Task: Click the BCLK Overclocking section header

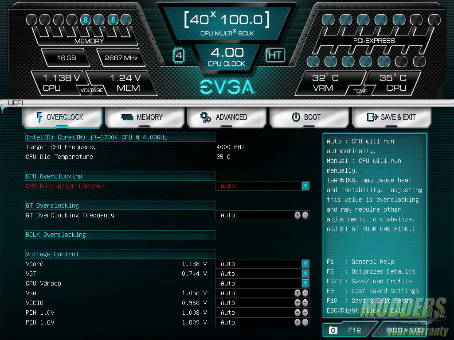Action: [120, 235]
